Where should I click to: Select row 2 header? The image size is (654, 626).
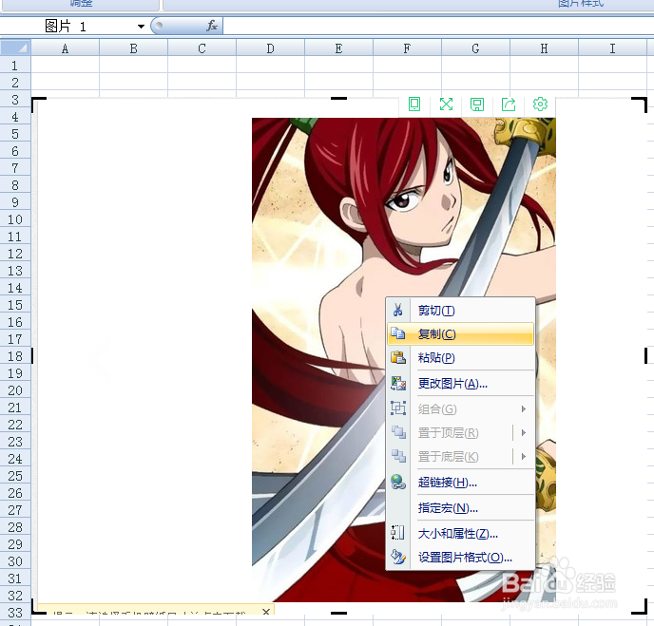[15, 83]
